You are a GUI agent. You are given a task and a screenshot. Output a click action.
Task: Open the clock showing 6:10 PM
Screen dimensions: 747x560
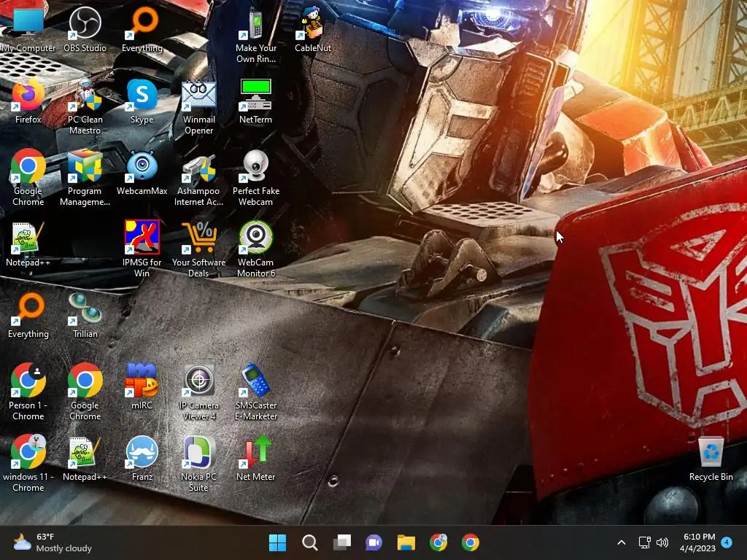click(697, 542)
